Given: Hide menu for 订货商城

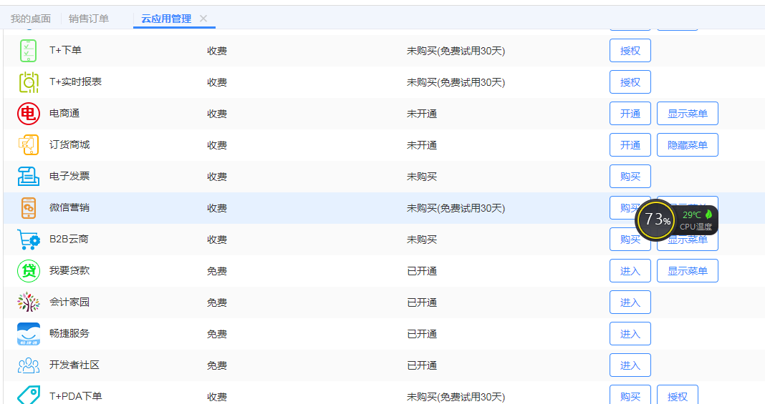Looking at the screenshot, I should coord(688,145).
